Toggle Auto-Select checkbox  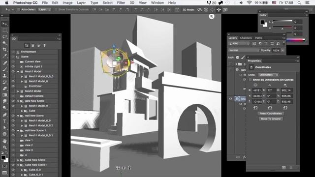pos(19,9)
